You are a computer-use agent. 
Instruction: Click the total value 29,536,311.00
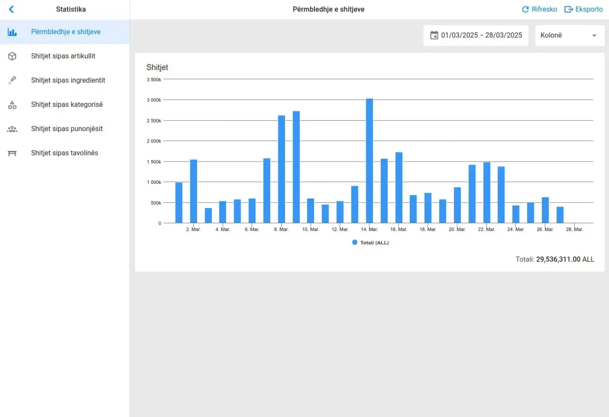pos(559,259)
